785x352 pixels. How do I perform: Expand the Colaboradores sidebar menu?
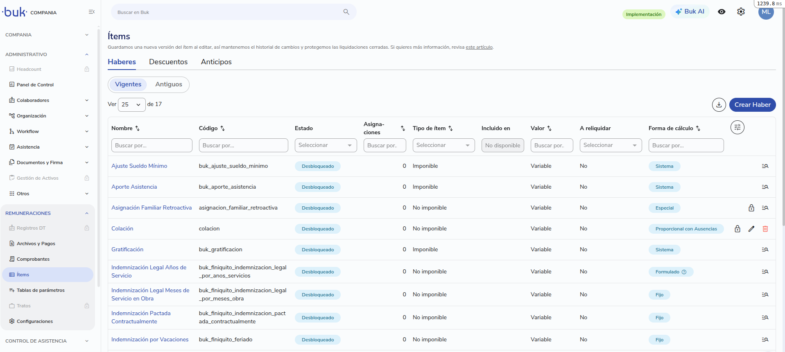49,100
